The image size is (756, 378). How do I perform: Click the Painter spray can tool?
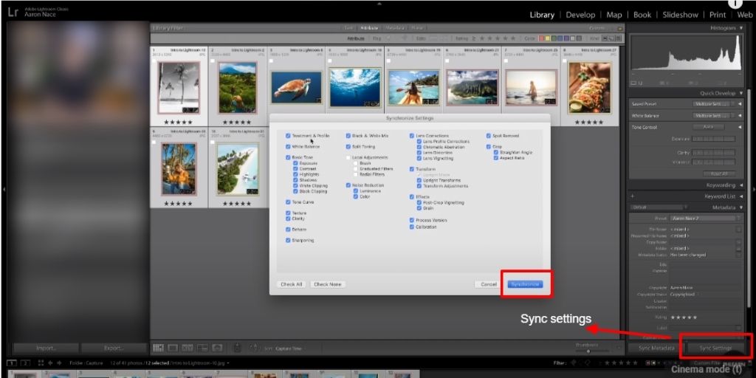[x=237, y=348]
